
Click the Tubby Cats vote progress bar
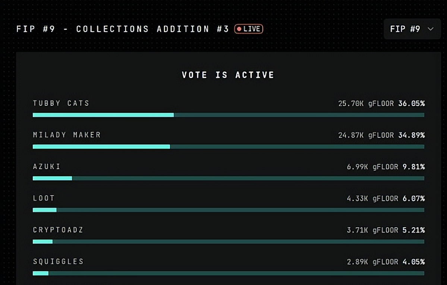pos(228,115)
